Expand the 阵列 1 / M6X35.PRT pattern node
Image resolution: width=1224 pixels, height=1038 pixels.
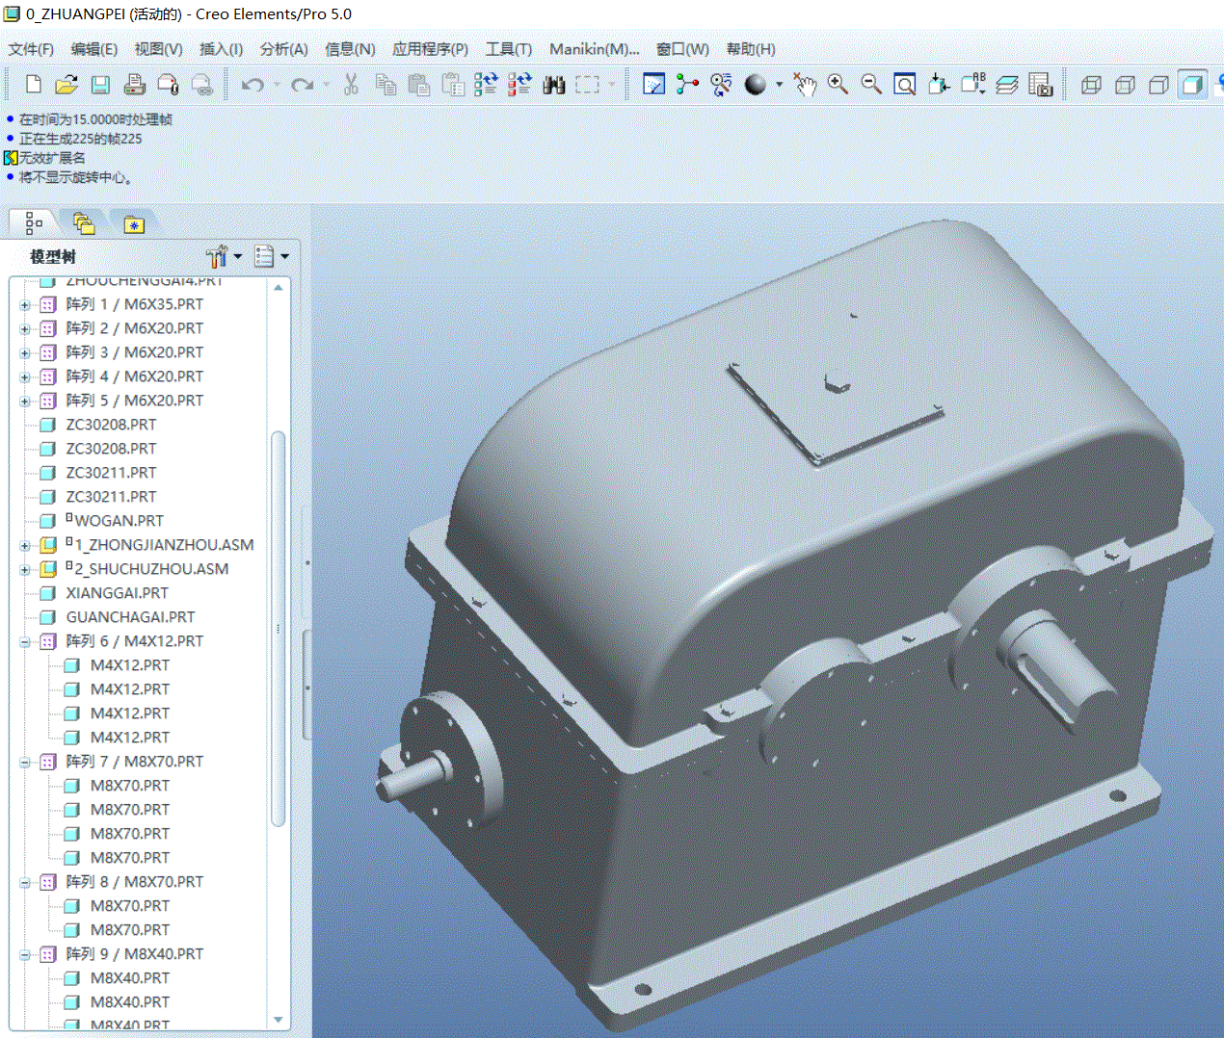(x=25, y=304)
